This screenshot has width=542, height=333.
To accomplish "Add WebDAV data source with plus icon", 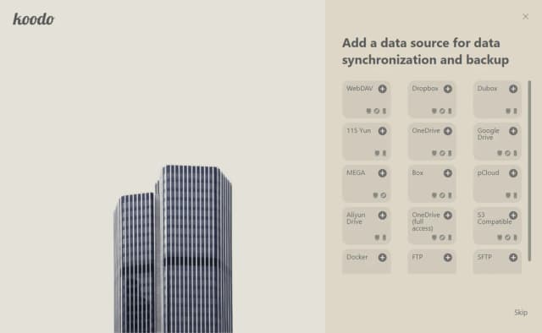I will pos(382,89).
